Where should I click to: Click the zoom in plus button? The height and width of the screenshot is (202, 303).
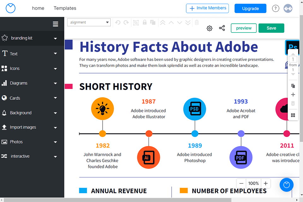[266, 183]
